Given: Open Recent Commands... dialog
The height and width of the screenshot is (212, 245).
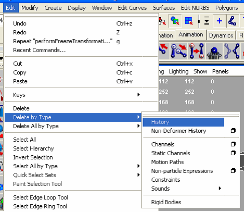Looking at the screenshot, I should 81,50.
